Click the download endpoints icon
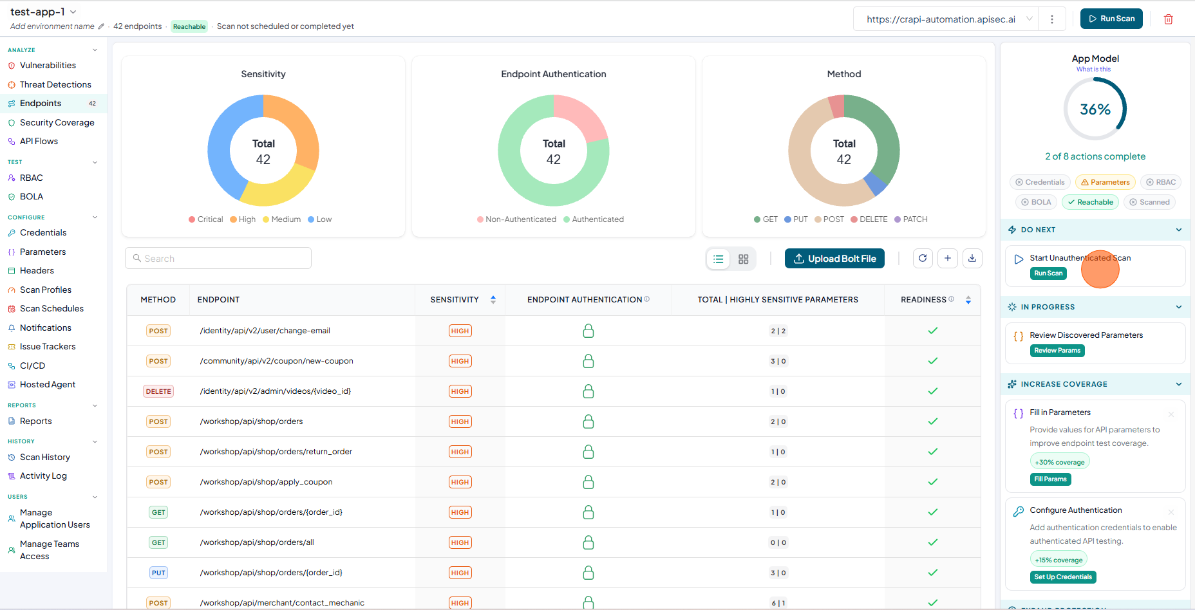This screenshot has width=1195, height=610. click(972, 258)
